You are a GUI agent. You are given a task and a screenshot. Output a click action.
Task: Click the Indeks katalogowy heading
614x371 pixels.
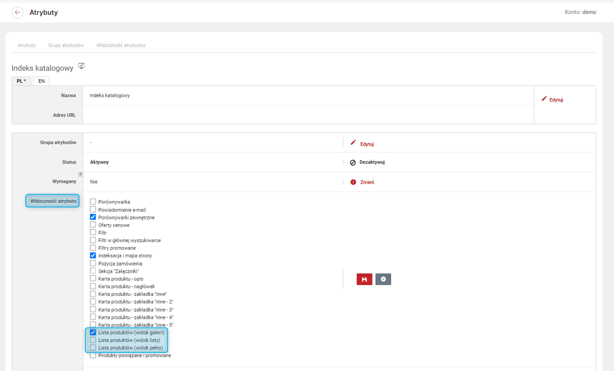coord(42,68)
